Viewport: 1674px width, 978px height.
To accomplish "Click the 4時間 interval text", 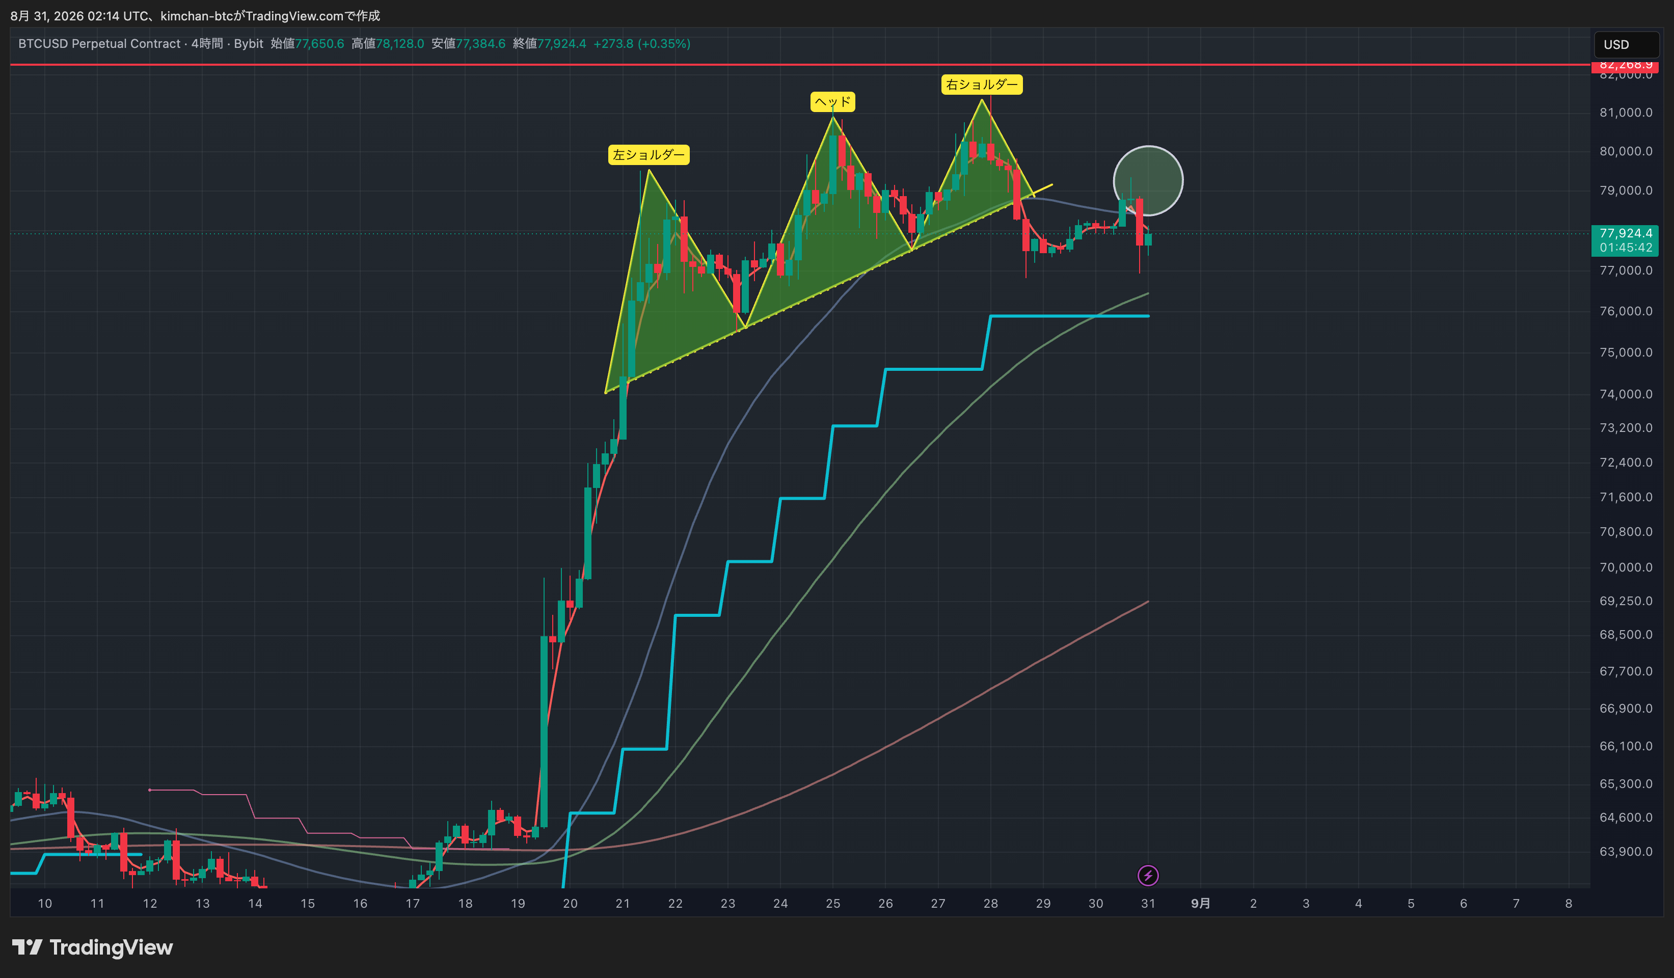I will click(x=207, y=44).
